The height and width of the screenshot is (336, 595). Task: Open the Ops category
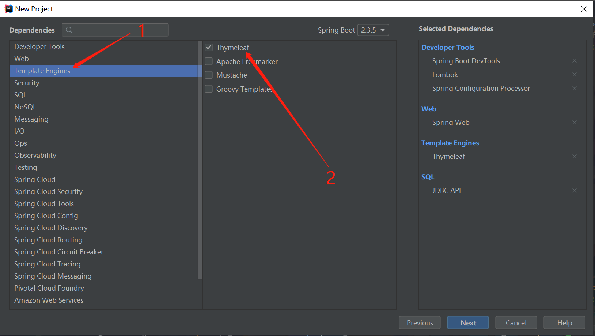(x=103, y=143)
